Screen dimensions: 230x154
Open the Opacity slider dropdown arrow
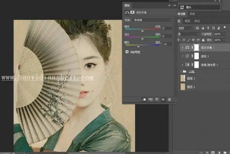tap(224, 34)
